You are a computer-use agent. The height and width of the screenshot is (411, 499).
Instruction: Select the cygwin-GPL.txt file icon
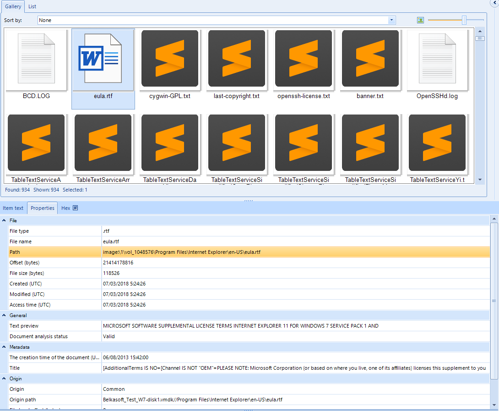click(x=170, y=60)
